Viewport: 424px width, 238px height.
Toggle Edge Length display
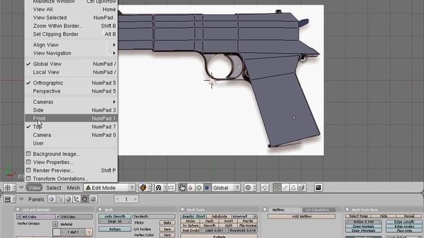point(404,222)
